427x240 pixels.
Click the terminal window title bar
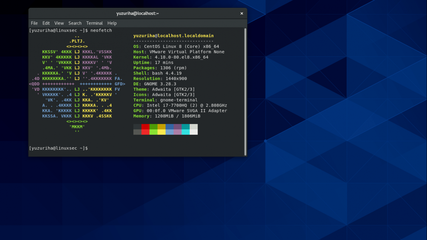(x=137, y=14)
